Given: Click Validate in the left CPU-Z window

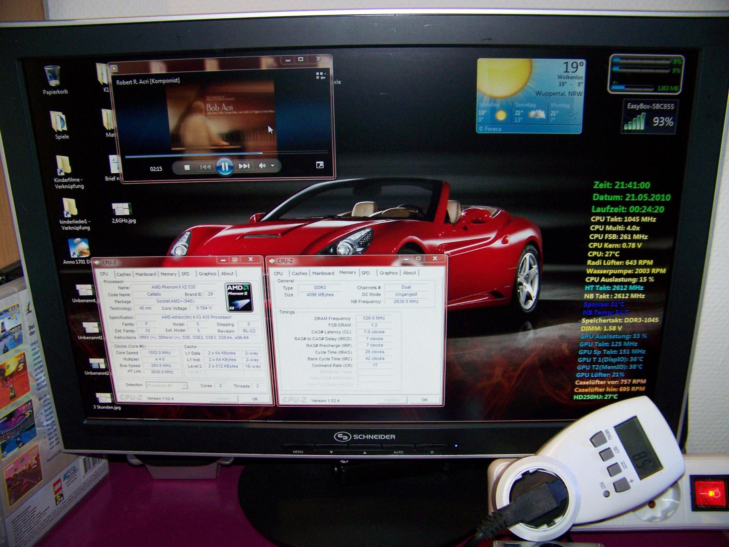Looking at the screenshot, I should point(223,399).
